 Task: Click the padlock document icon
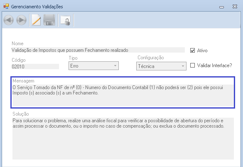point(66,20)
